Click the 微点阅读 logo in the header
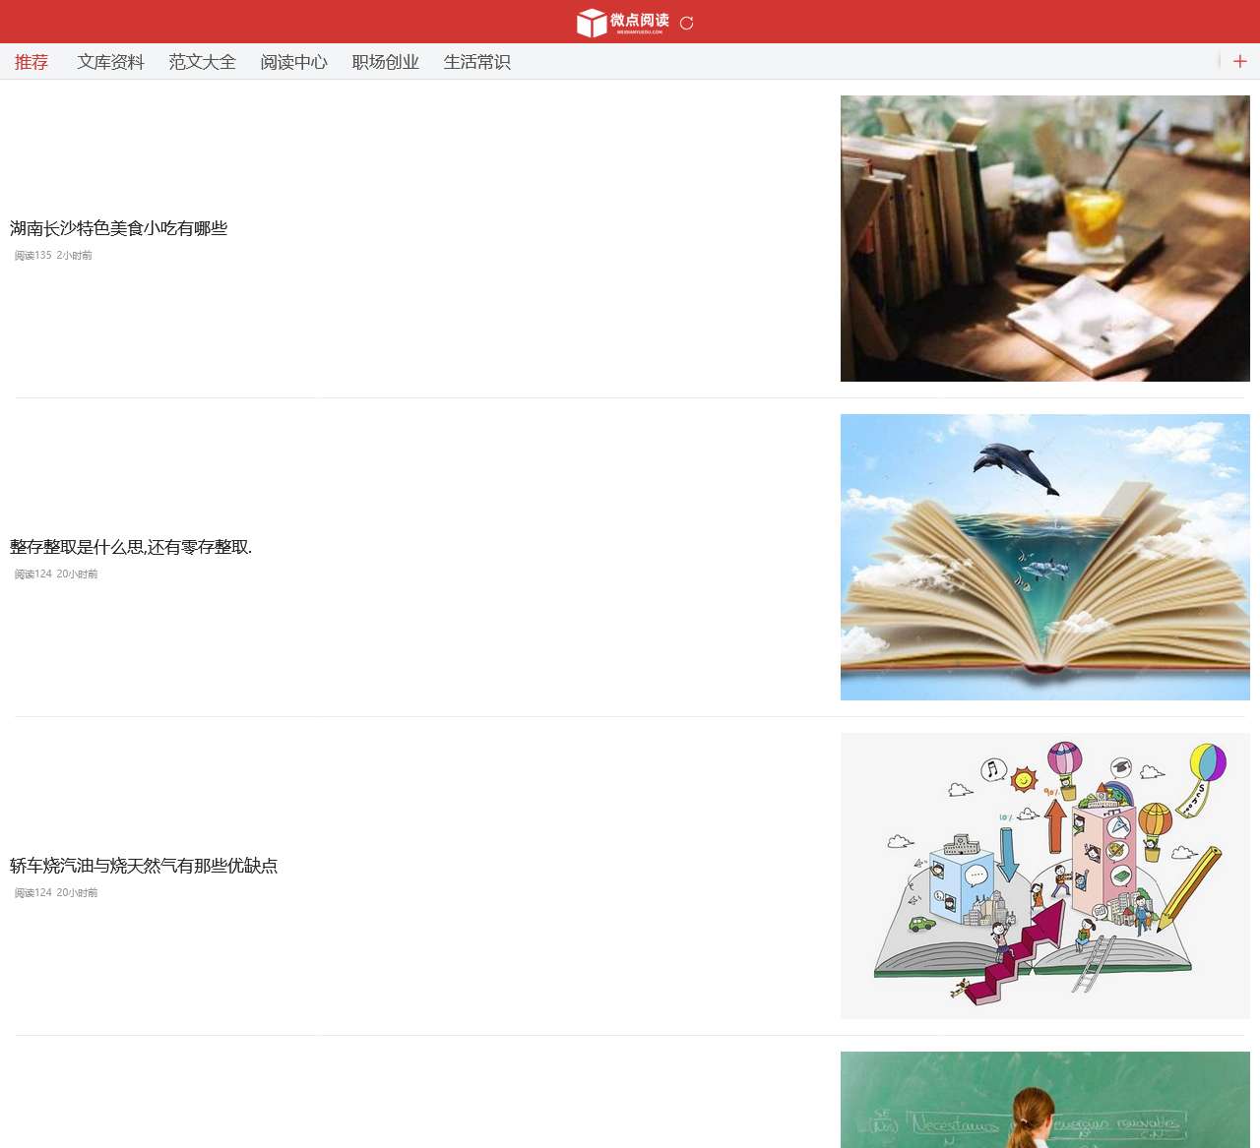 621,22
